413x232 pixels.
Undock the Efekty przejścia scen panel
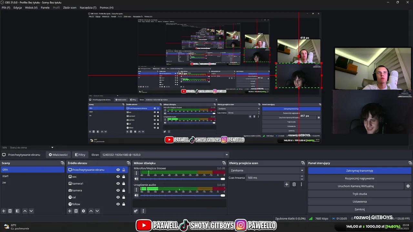[x=303, y=163]
